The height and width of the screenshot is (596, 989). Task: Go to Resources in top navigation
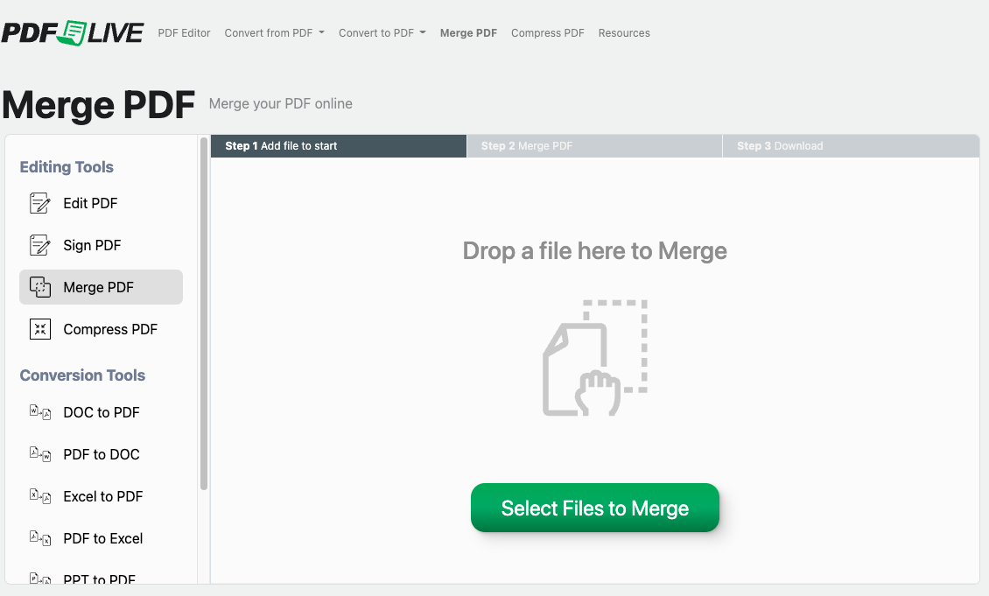pos(624,32)
